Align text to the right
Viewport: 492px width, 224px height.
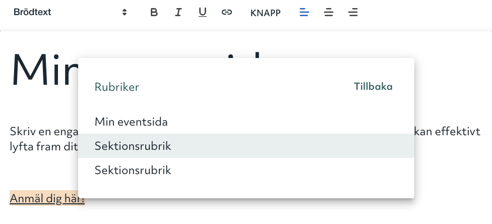point(353,12)
